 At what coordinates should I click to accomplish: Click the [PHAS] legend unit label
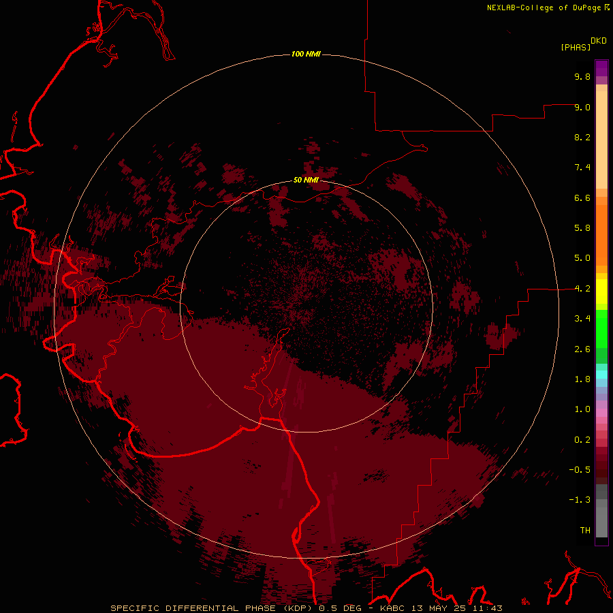tap(576, 48)
